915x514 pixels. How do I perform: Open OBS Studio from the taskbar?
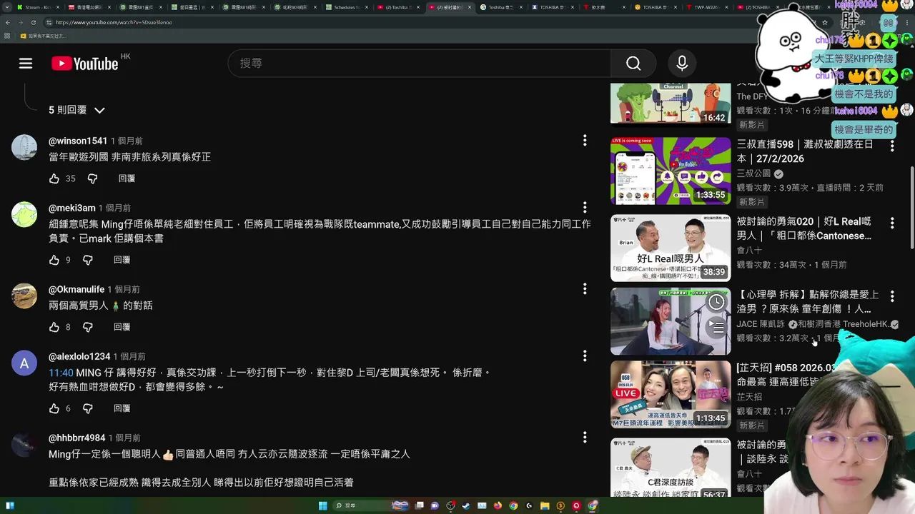450,505
